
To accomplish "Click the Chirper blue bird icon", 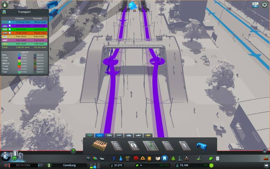I will click(132, 5).
